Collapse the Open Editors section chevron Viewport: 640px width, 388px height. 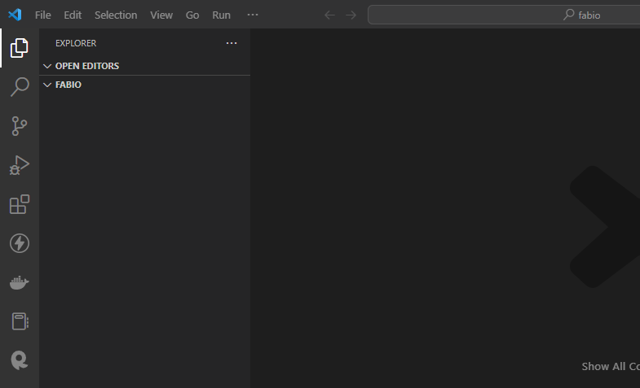[x=47, y=66]
